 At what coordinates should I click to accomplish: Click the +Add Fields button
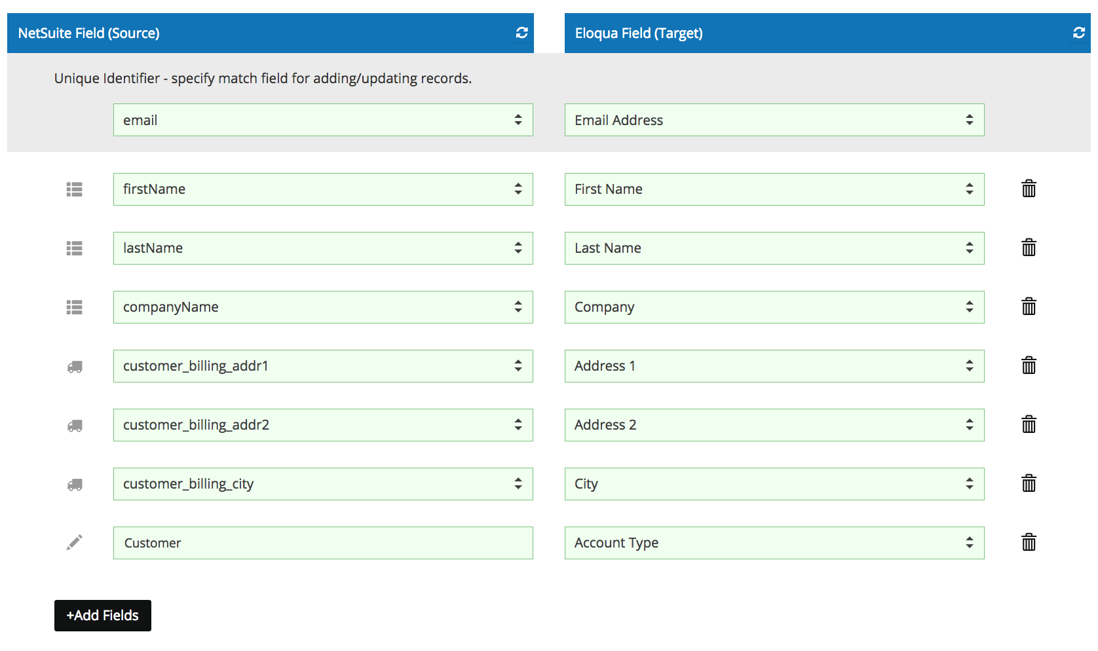coord(103,616)
